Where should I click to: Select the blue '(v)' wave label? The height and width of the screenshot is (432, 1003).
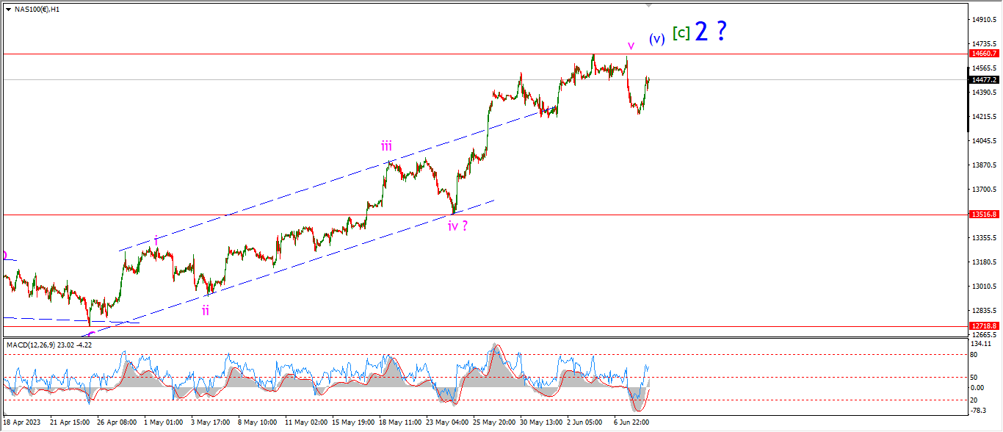656,39
